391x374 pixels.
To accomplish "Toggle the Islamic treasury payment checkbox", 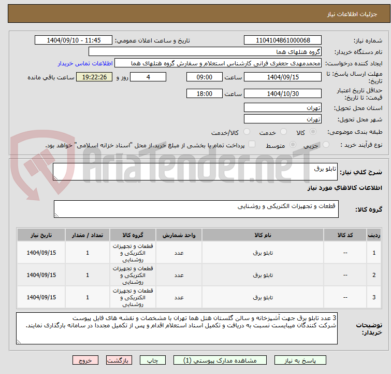I will [252, 144].
